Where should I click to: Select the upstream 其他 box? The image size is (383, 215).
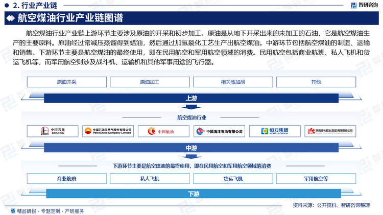(x=316, y=82)
